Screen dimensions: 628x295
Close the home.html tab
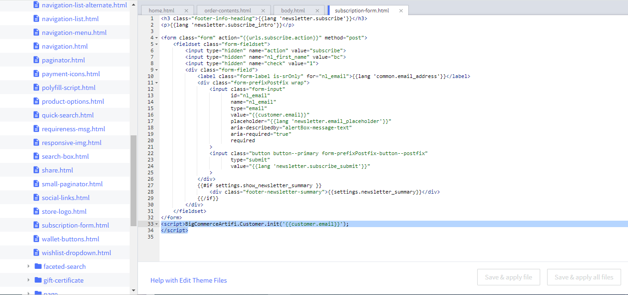(x=186, y=11)
